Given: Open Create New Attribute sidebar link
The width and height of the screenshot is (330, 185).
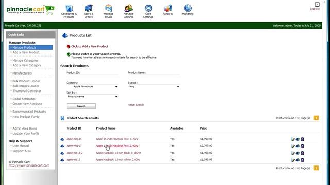Looking at the screenshot, I should [27, 104].
